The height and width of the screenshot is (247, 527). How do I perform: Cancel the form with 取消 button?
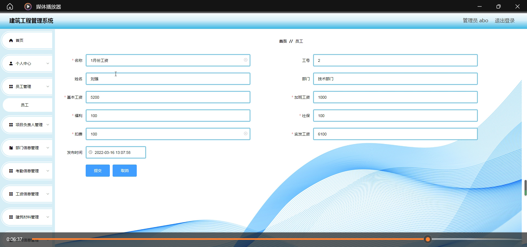click(125, 171)
